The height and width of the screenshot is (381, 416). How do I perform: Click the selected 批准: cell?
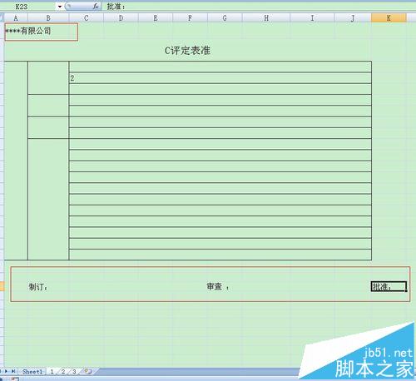click(389, 286)
